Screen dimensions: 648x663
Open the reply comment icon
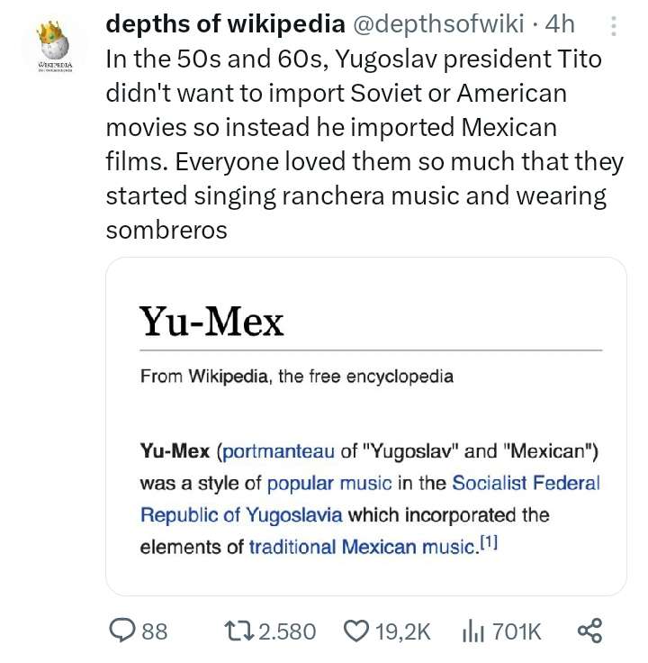(122, 630)
